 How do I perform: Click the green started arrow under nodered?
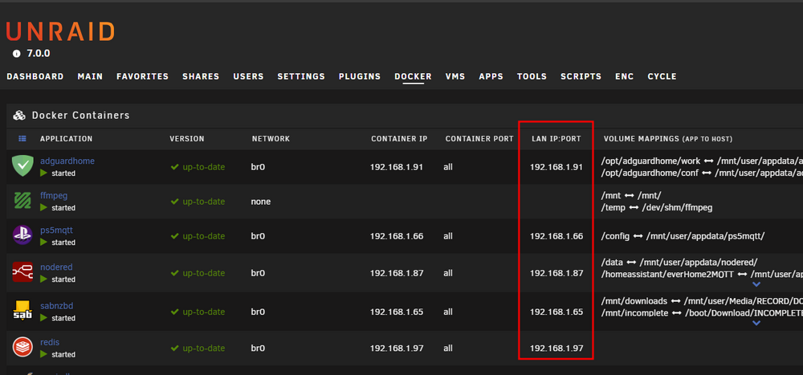(43, 279)
